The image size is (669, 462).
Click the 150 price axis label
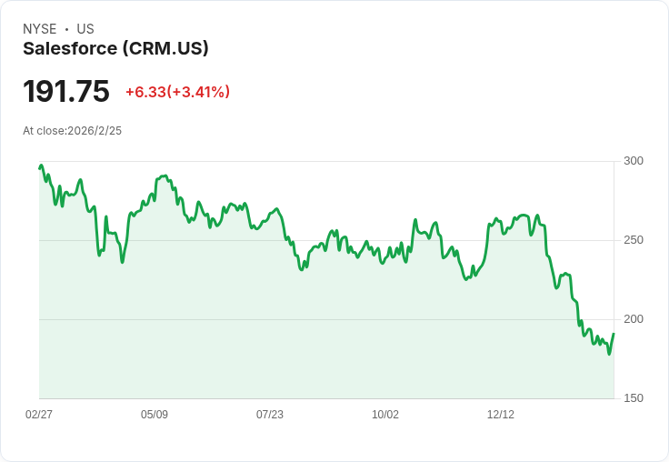pos(634,398)
